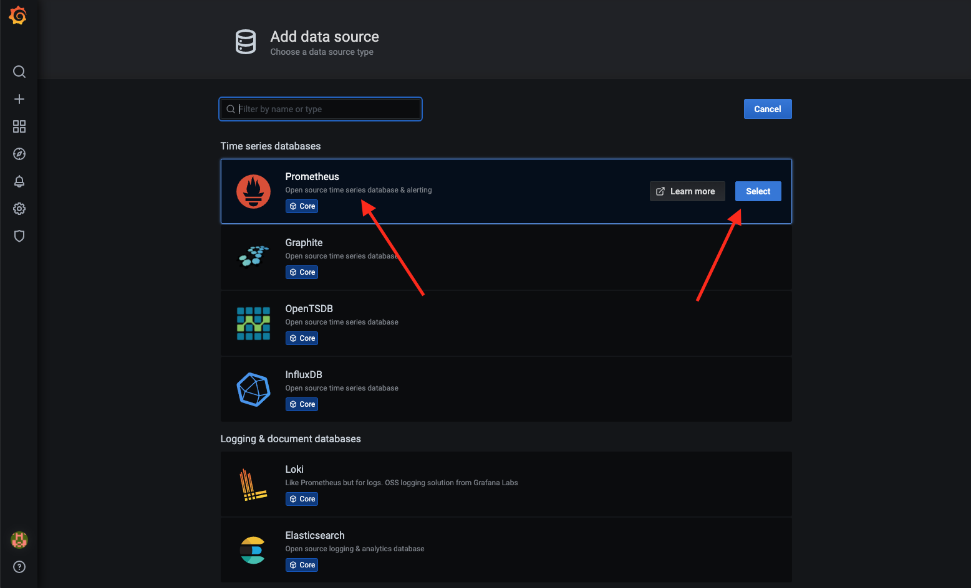
Task: Click the InfluxDB polygon logo
Action: point(253,389)
